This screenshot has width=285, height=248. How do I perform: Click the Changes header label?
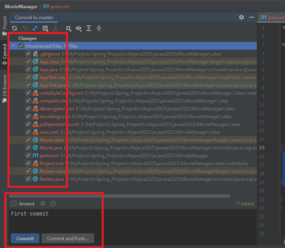coord(27,38)
